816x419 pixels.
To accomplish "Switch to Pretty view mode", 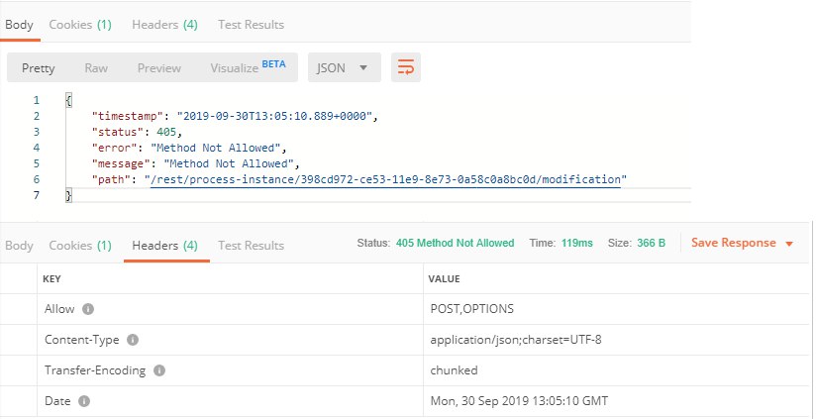I will (38, 68).
